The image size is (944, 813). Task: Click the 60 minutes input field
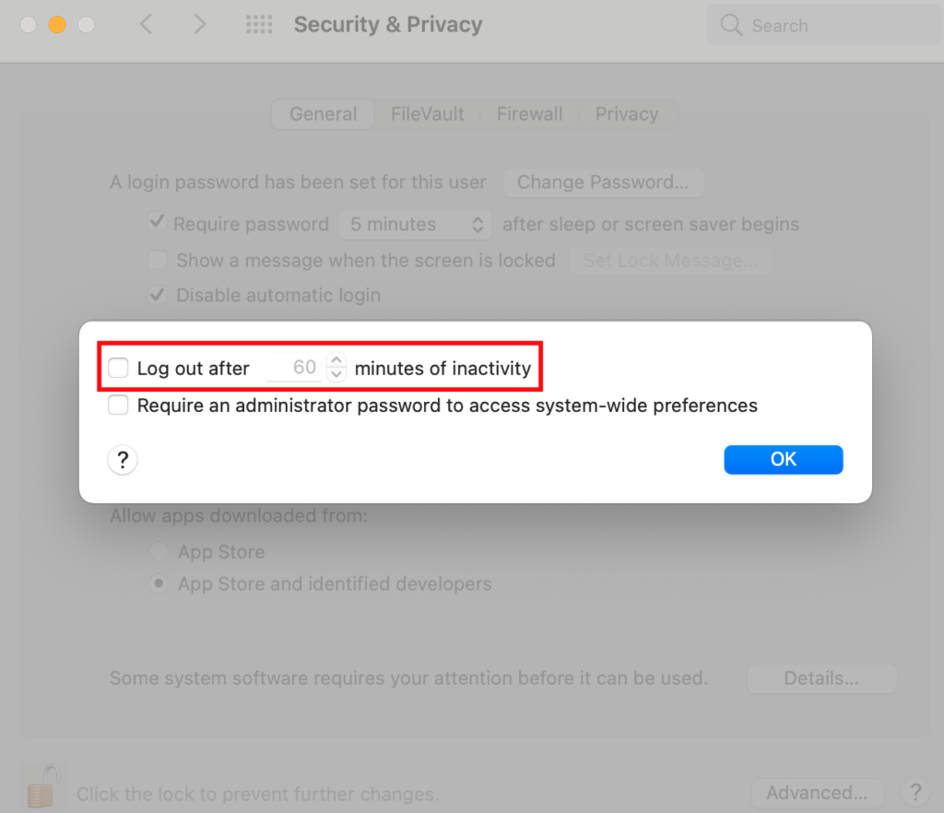point(295,369)
